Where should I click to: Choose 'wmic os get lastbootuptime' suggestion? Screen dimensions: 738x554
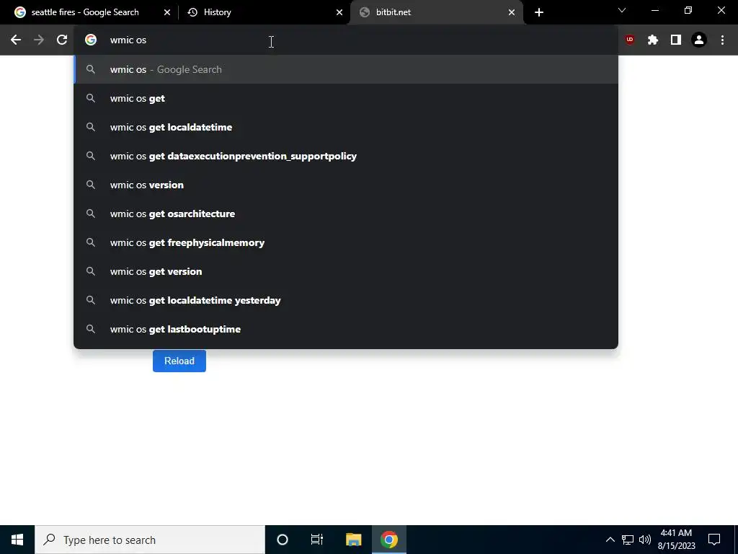point(346,329)
